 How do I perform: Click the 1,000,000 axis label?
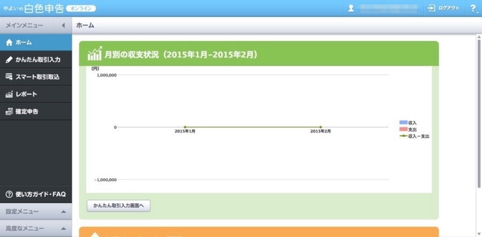point(107,75)
